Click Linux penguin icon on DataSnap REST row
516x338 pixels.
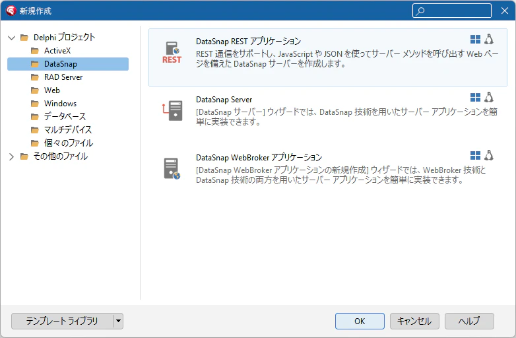(489, 39)
